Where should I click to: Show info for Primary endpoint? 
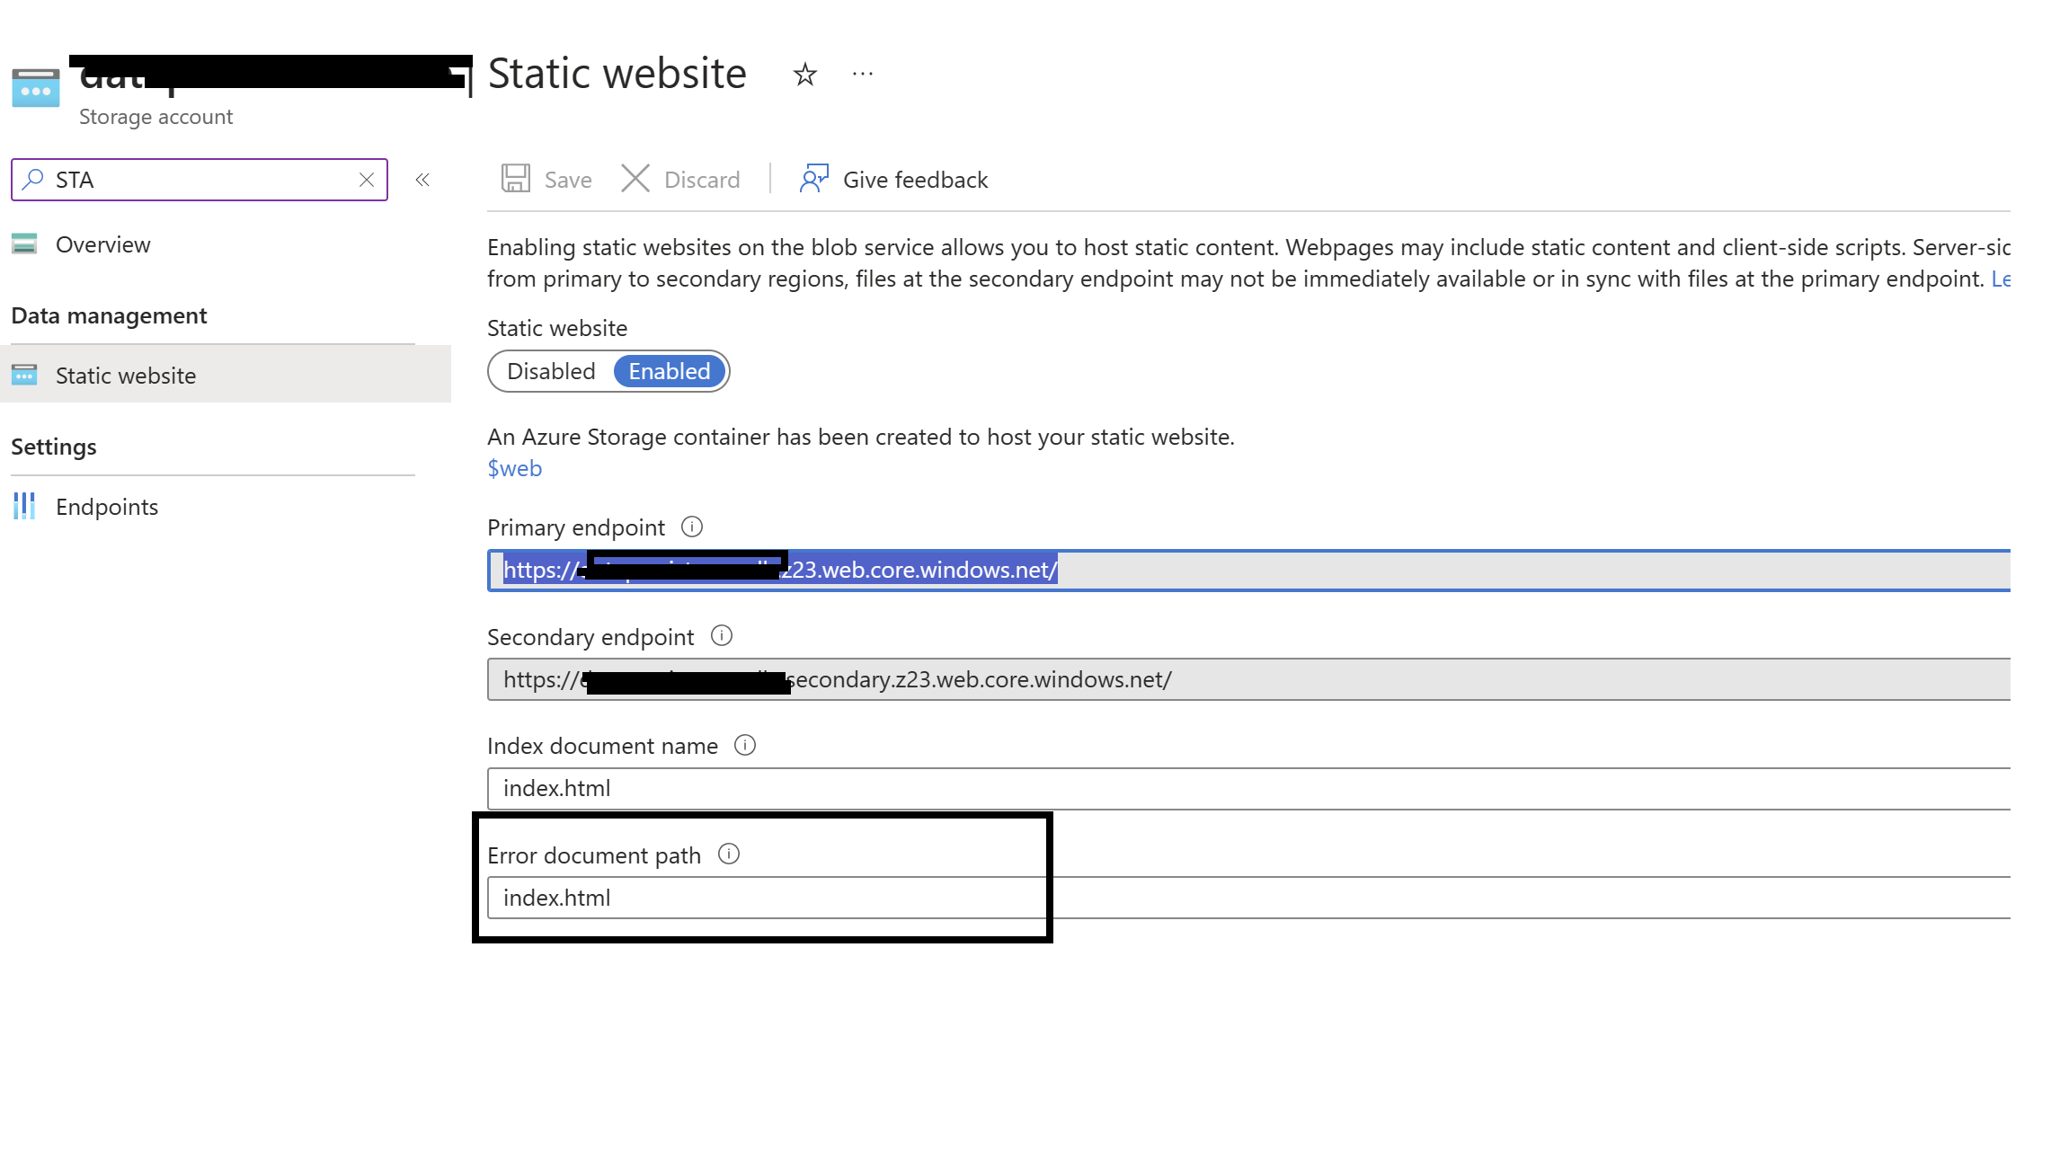click(692, 527)
